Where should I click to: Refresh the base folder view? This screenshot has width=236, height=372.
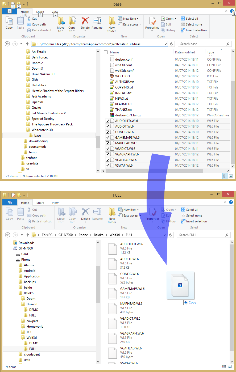pos(172,44)
